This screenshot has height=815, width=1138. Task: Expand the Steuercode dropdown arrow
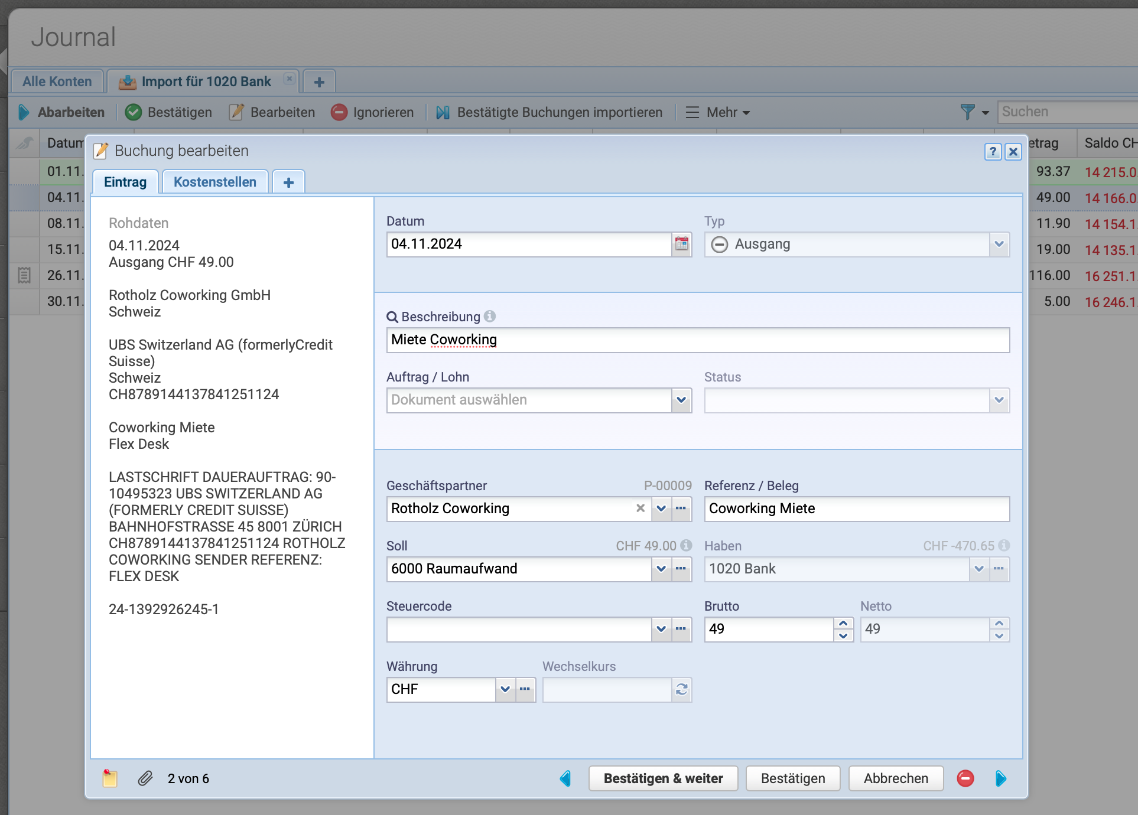(661, 629)
